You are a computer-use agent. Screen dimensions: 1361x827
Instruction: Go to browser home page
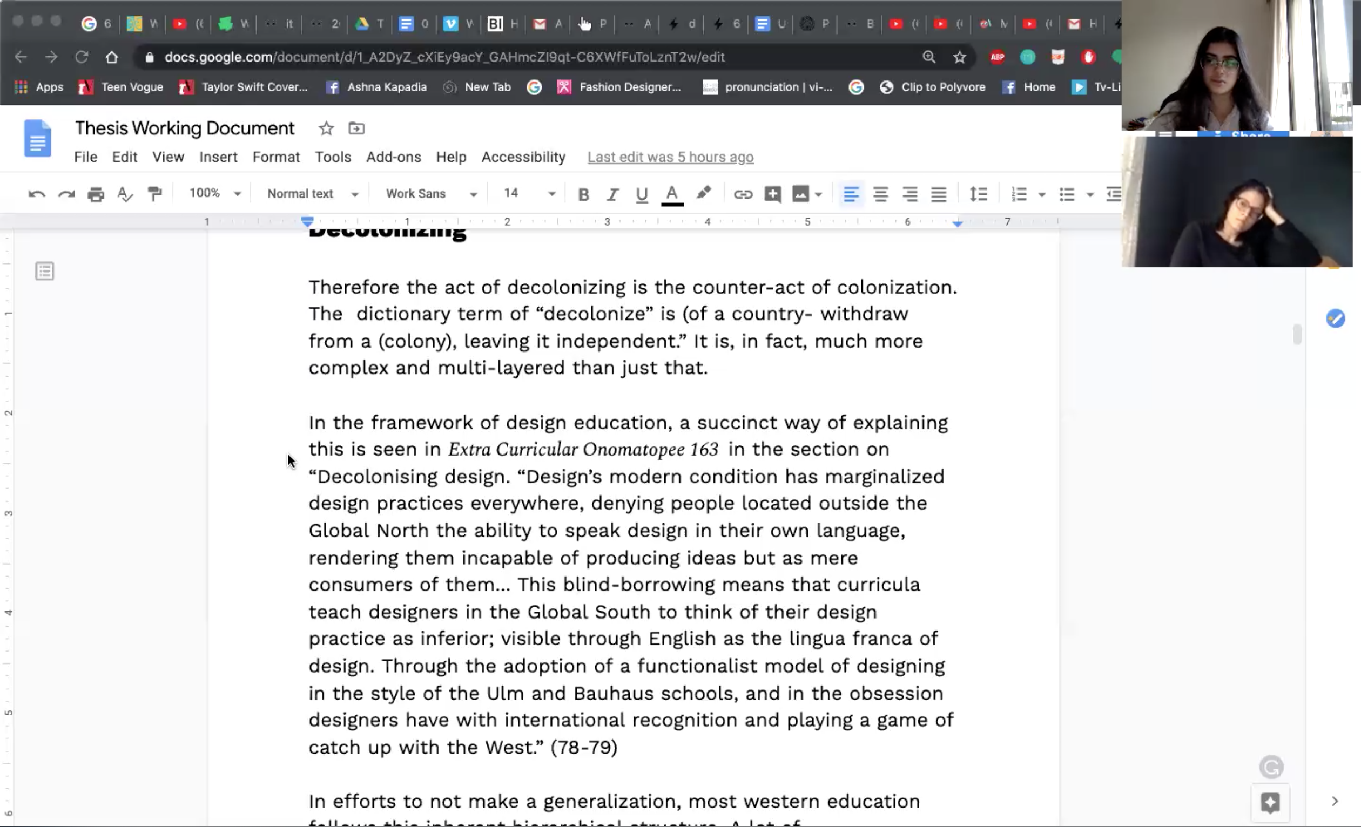point(112,57)
